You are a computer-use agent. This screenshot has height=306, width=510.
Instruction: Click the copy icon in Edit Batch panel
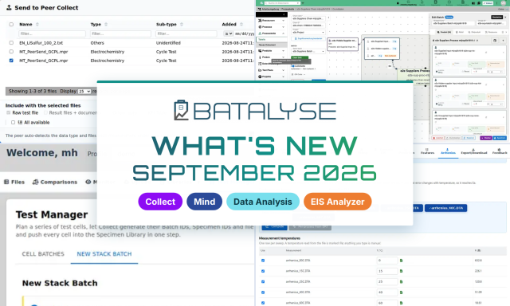pos(495,41)
